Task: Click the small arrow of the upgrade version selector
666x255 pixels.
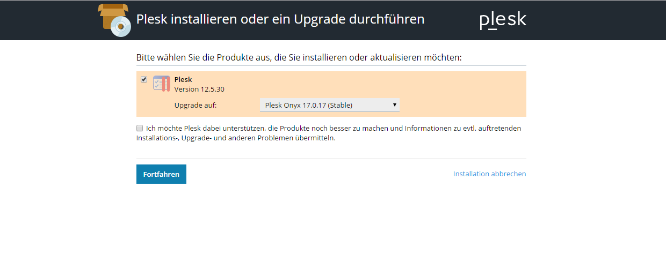Action: 395,105
